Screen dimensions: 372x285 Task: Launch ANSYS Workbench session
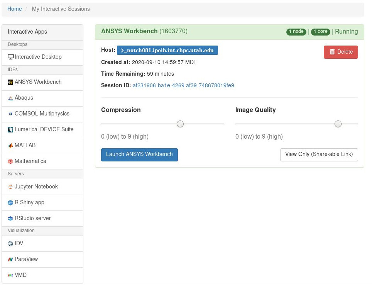point(139,154)
